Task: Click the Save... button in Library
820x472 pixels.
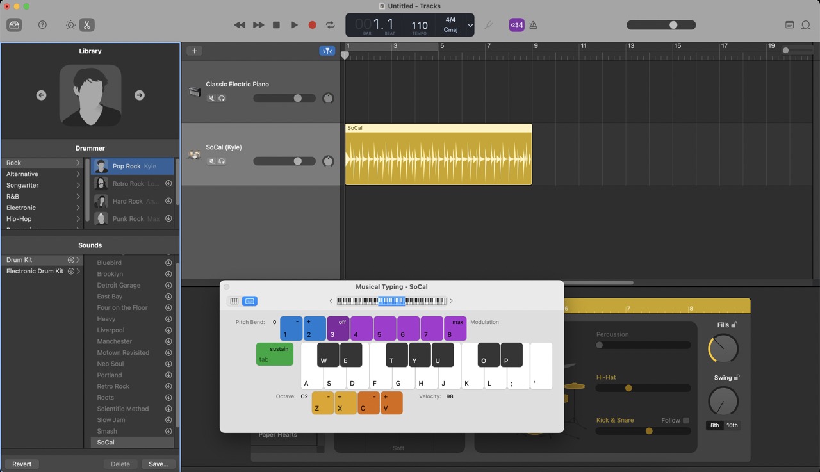Action: [x=158, y=464]
